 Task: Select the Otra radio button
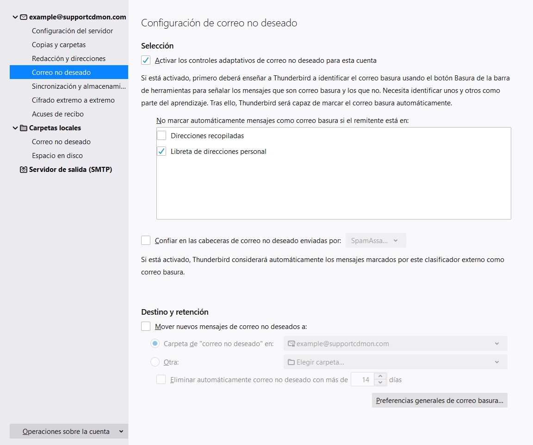click(155, 362)
